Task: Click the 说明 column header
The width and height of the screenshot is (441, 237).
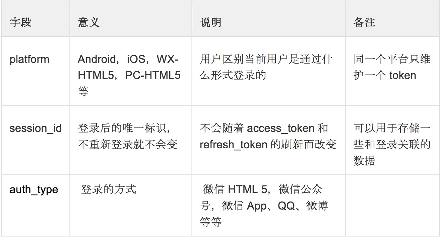Action: tap(211, 22)
